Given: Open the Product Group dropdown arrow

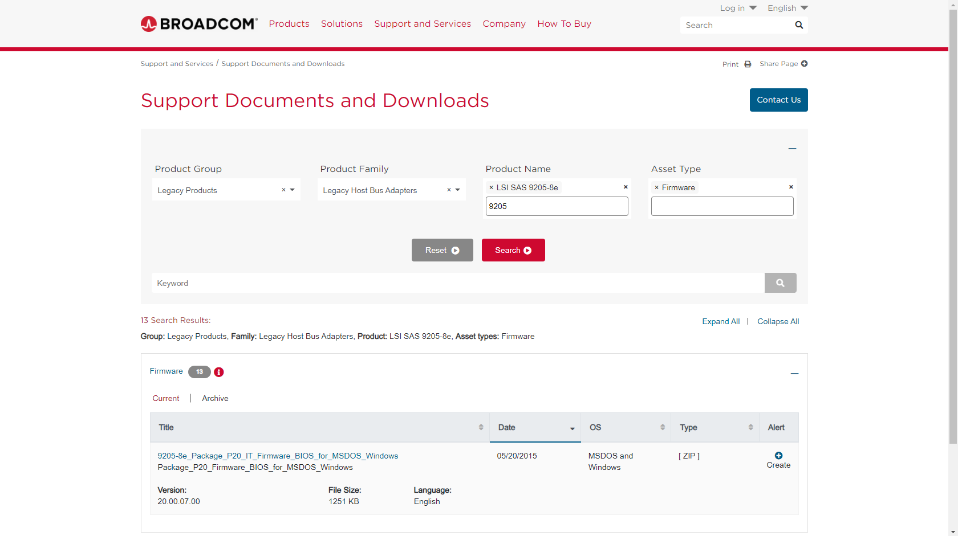Looking at the screenshot, I should [x=293, y=190].
